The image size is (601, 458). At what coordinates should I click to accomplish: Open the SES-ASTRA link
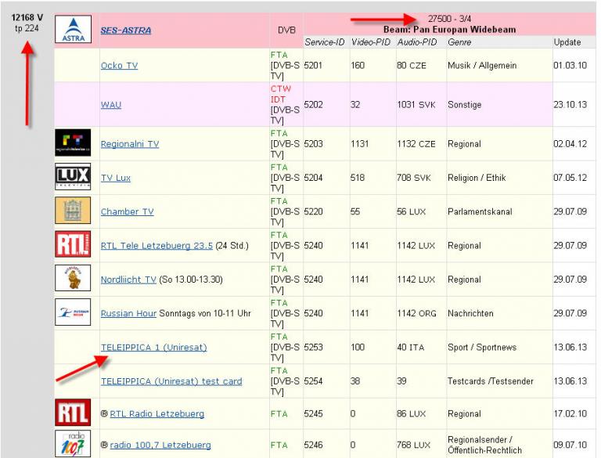tap(126, 31)
